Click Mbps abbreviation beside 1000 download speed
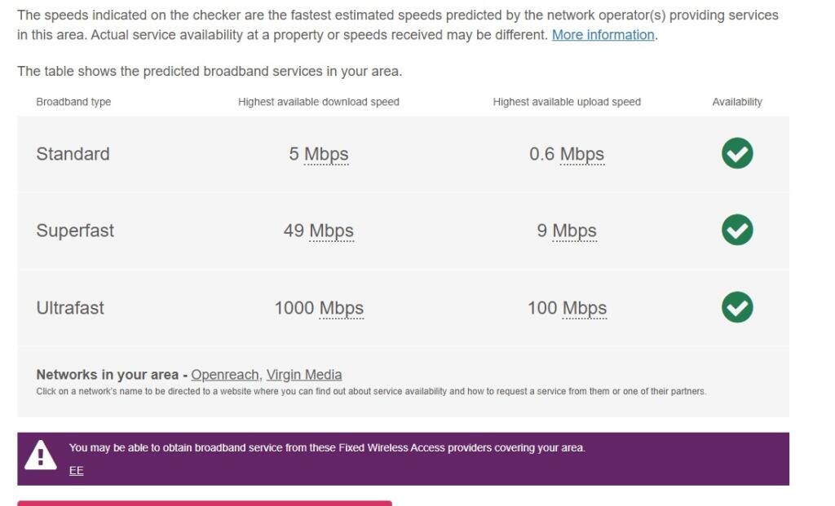The height and width of the screenshot is (506, 835). [x=342, y=308]
